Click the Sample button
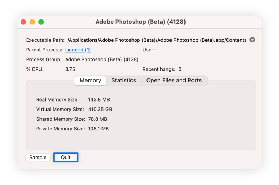 tap(38, 157)
